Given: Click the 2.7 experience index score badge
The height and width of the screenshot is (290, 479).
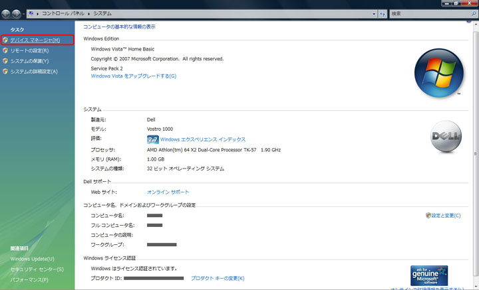Looking at the screenshot, I should coord(153,139).
